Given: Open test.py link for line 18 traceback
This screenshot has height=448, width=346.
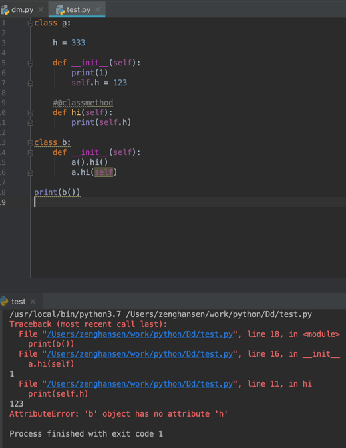Looking at the screenshot, I should (x=140, y=334).
